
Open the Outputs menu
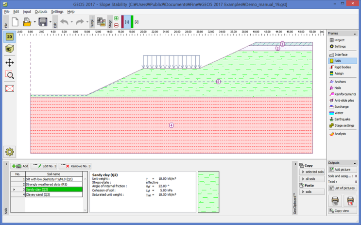(41, 11)
